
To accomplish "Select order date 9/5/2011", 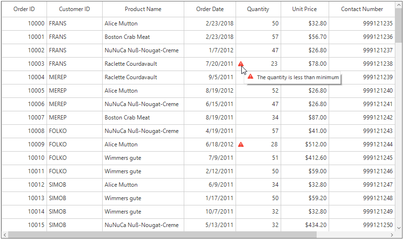I will pos(210,77).
